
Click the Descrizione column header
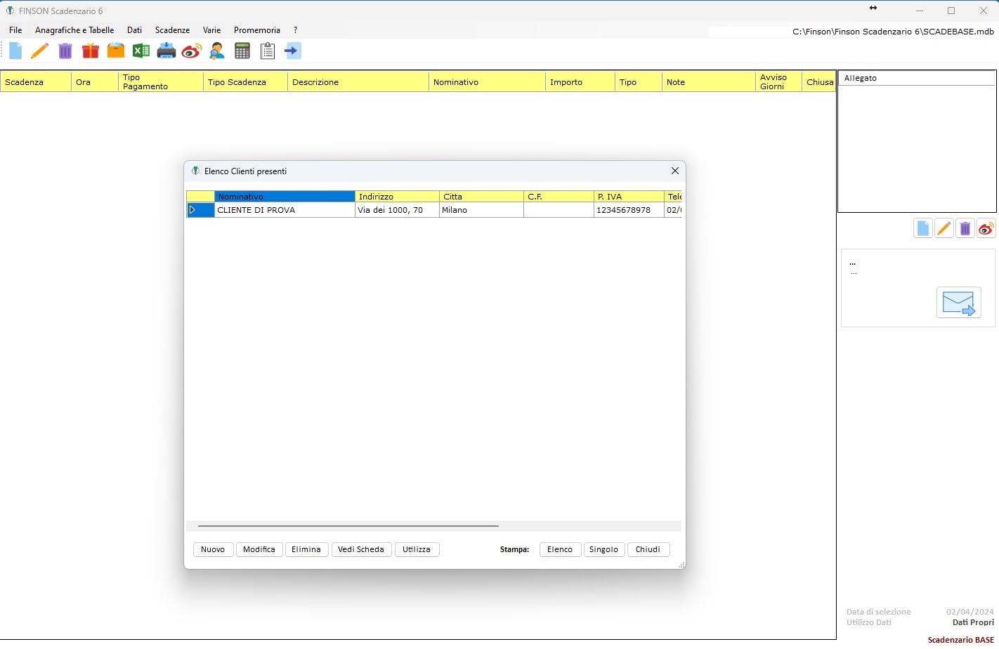(358, 81)
